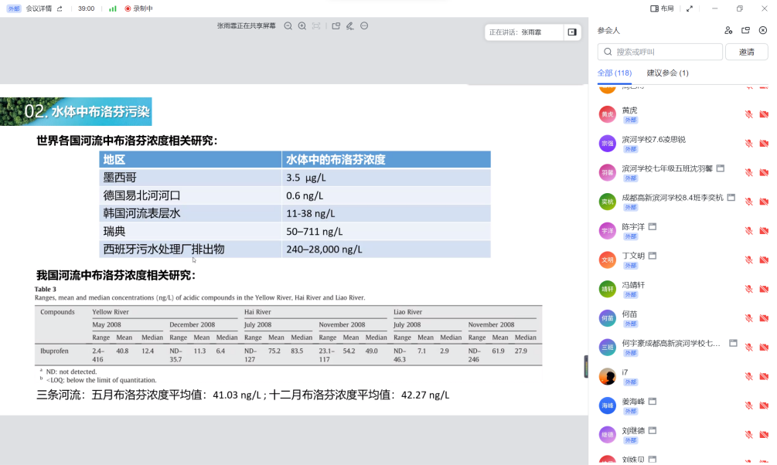Enable camera for 陈宇洋
777x465 pixels.
[x=765, y=230]
